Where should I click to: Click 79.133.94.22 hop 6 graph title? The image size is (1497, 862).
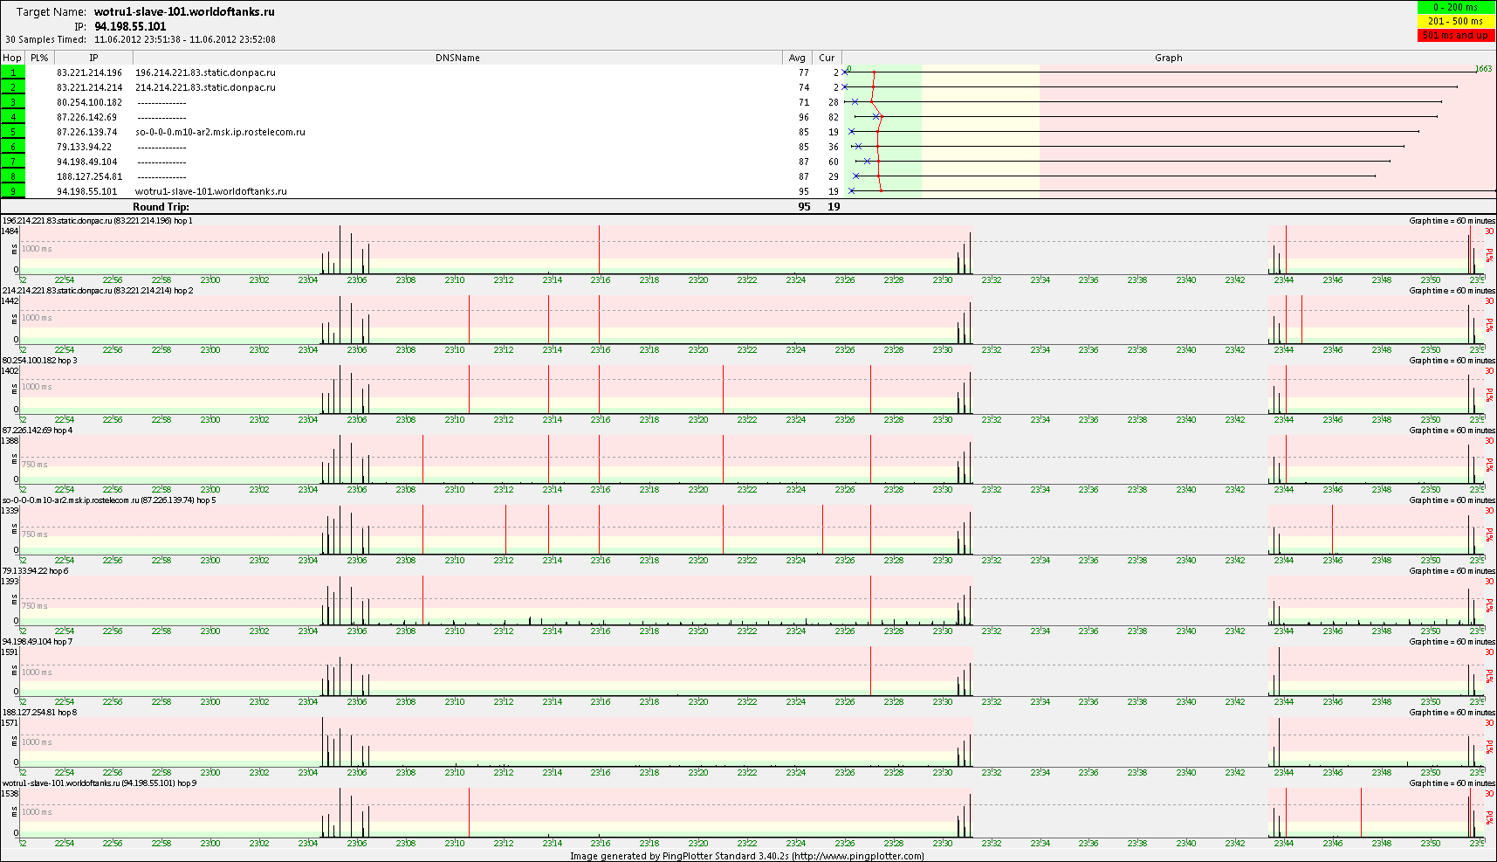click(x=35, y=571)
